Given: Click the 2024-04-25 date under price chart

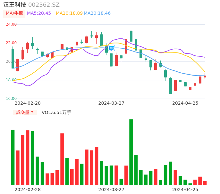Looking at the screenshot, I should 185,103.
